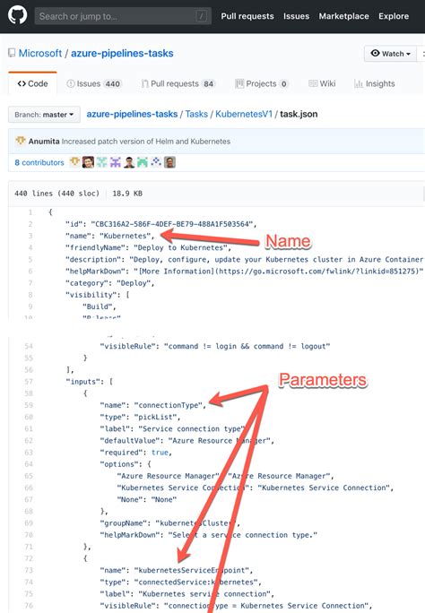The height and width of the screenshot is (613, 425).
Task: Switch to the Insights tab
Action: click(374, 83)
